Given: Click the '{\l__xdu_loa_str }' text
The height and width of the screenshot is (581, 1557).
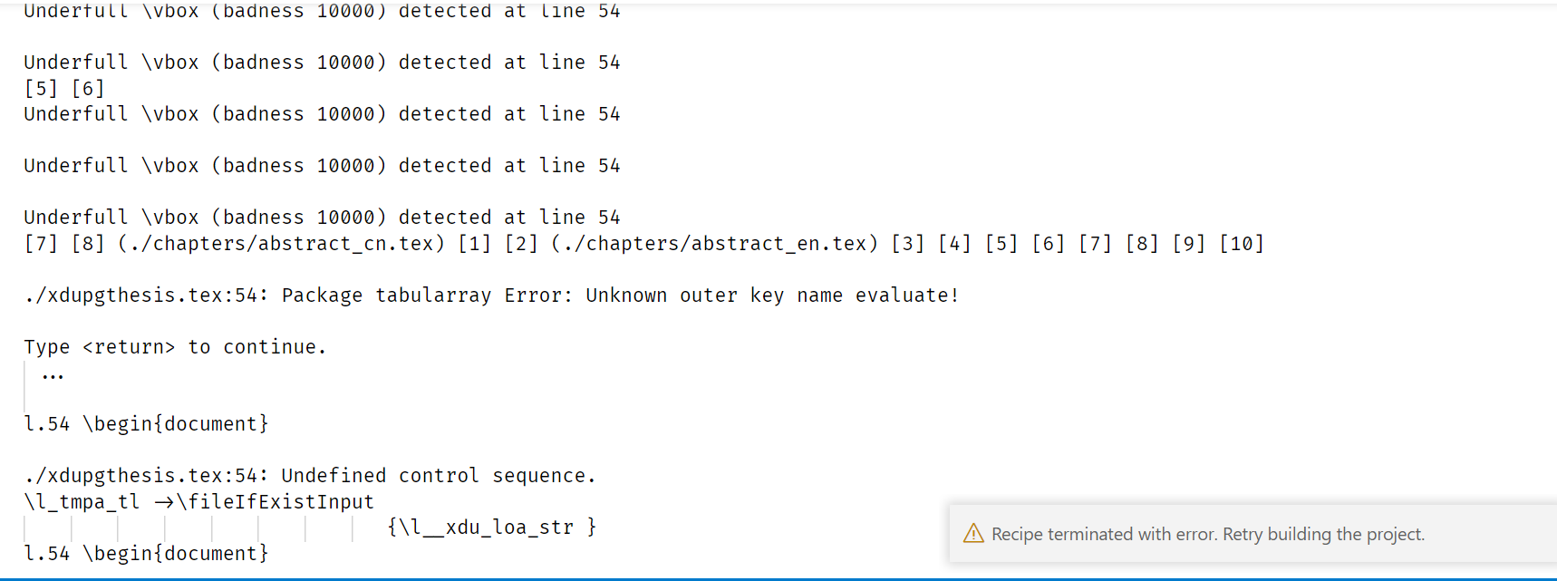Looking at the screenshot, I should pos(491,528).
